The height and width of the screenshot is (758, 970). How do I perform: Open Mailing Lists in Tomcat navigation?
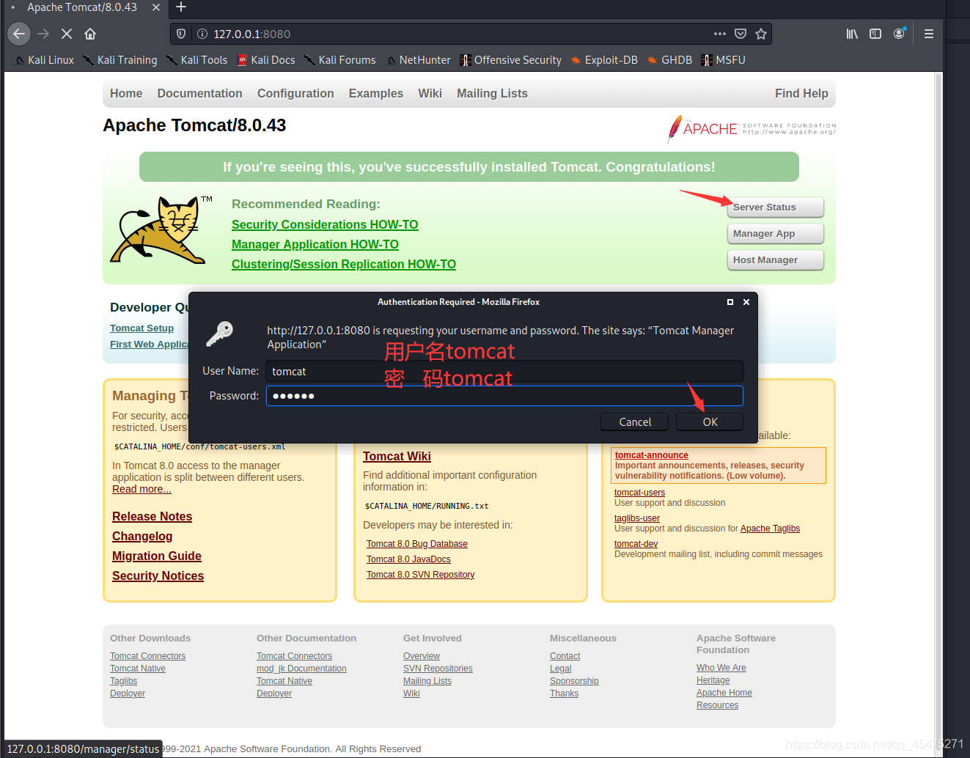492,93
